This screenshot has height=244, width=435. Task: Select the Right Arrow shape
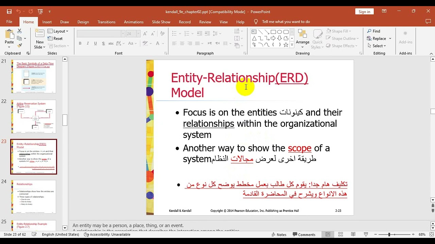tap(273, 38)
